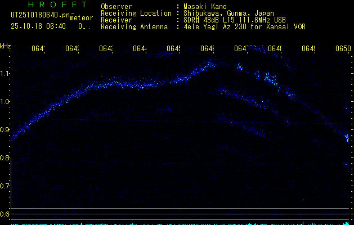Click the Receiving Antenna label
The height and width of the screenshot is (225, 354).
134,27
